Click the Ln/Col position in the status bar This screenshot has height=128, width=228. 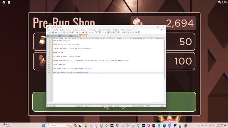110,106
